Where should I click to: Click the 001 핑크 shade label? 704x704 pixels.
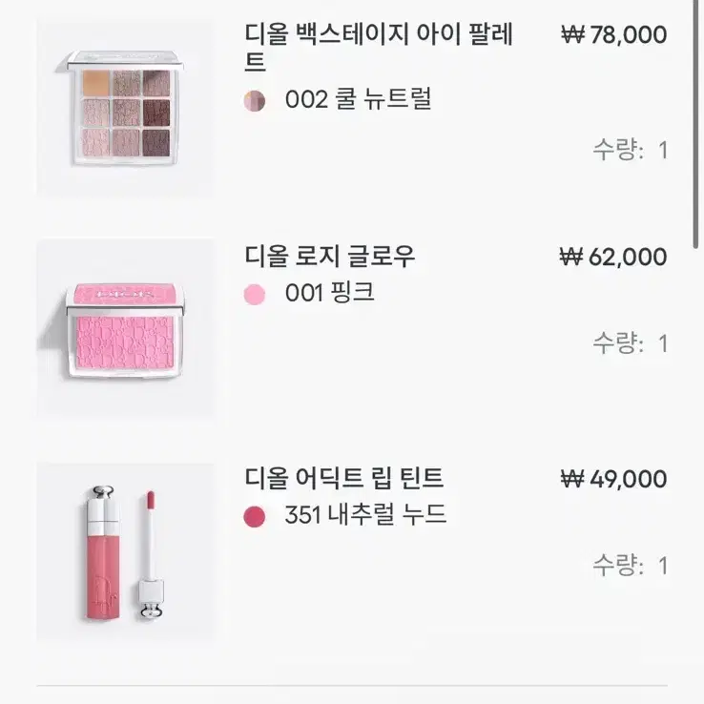point(329,293)
